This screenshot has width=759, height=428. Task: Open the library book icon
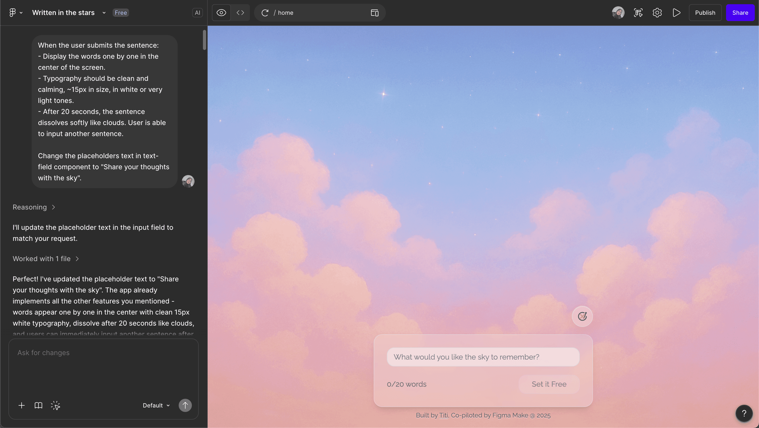pyautogui.click(x=38, y=405)
